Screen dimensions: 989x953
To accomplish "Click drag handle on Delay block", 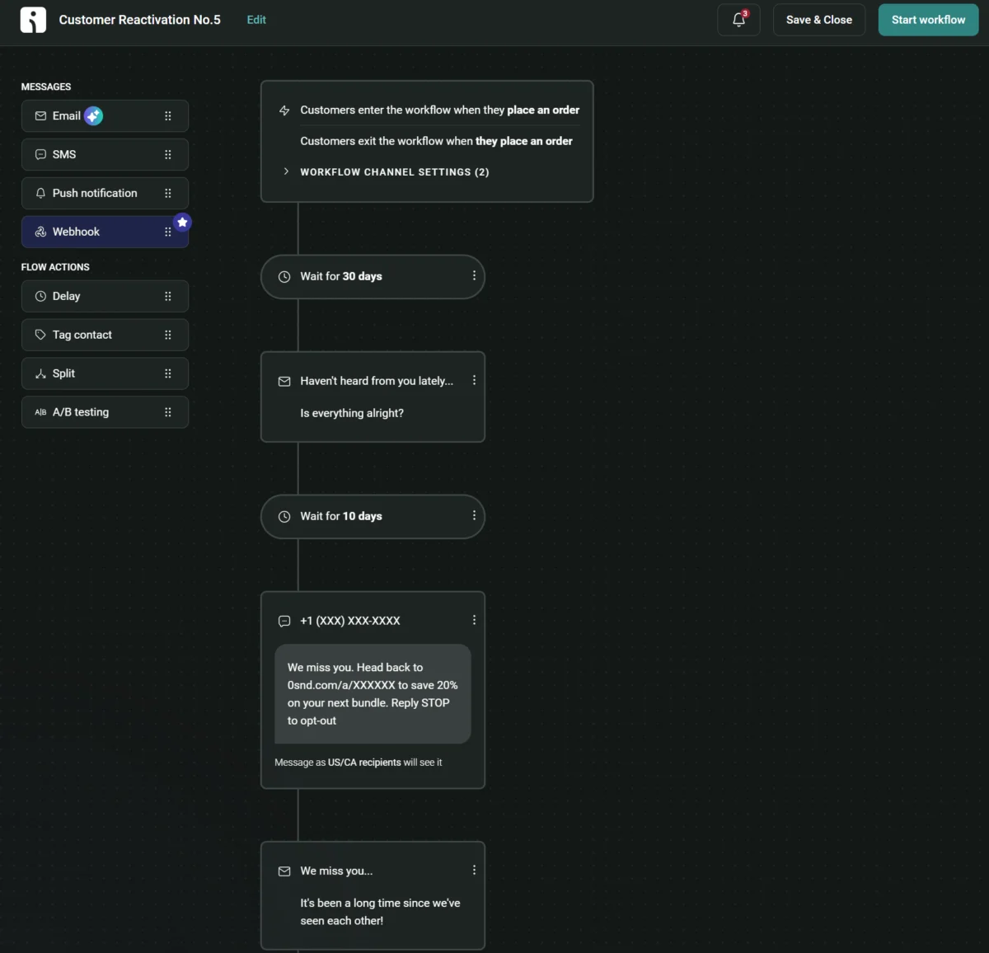I will pyautogui.click(x=168, y=296).
